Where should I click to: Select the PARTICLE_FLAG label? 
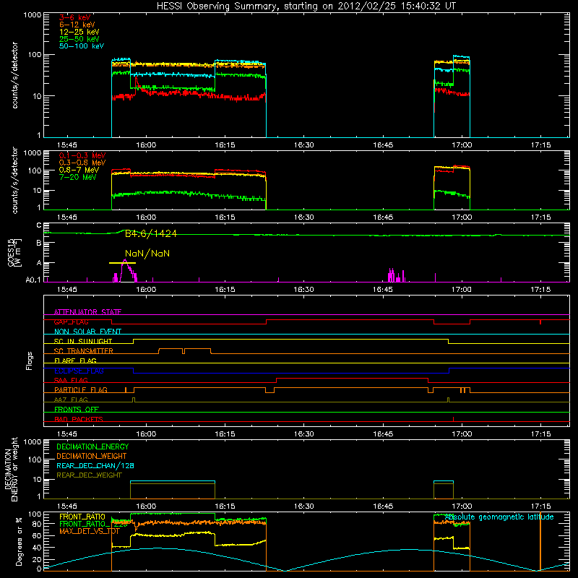point(81,390)
